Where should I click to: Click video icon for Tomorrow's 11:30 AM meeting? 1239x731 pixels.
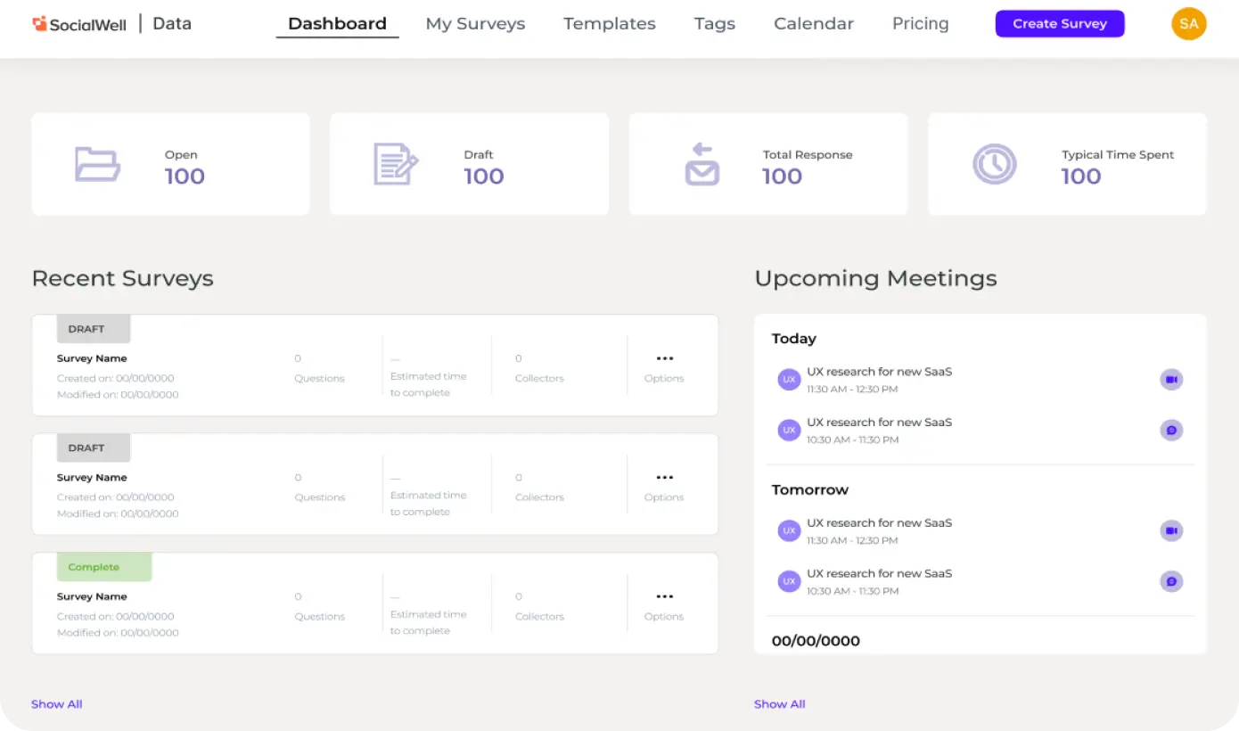point(1171,531)
